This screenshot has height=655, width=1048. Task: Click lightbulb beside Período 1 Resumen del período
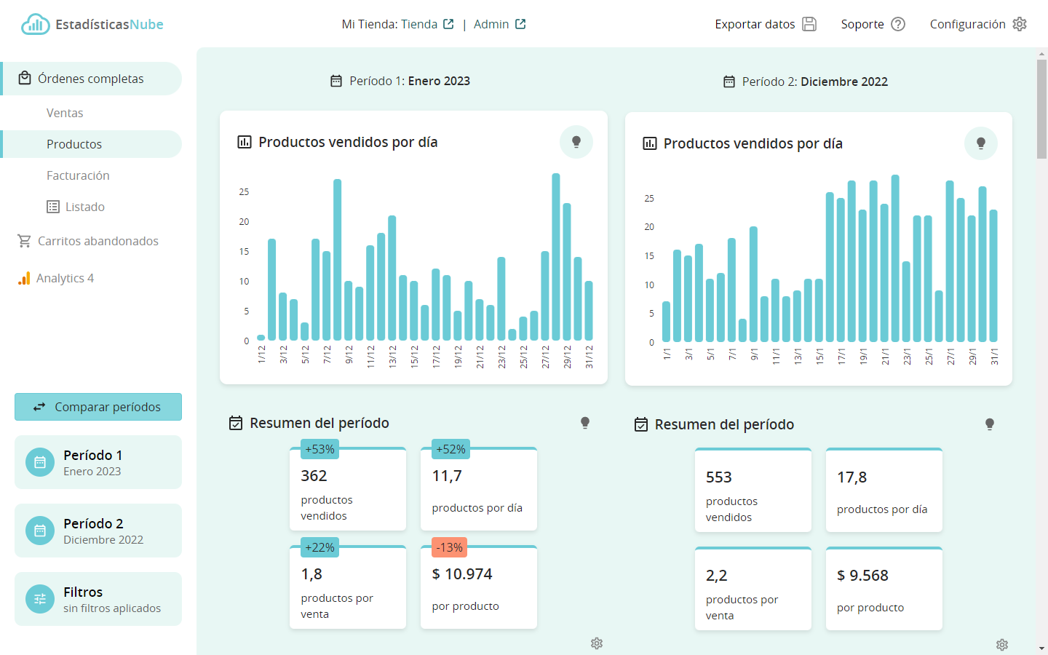pyautogui.click(x=585, y=423)
